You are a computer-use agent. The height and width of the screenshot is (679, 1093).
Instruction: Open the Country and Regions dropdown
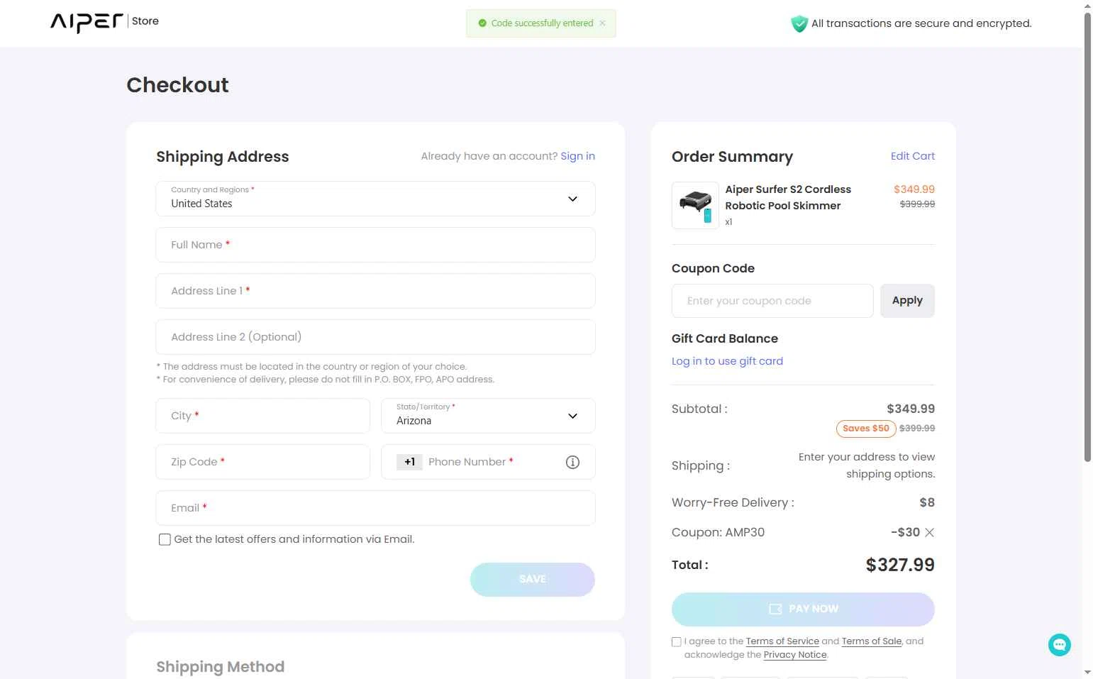pos(375,199)
